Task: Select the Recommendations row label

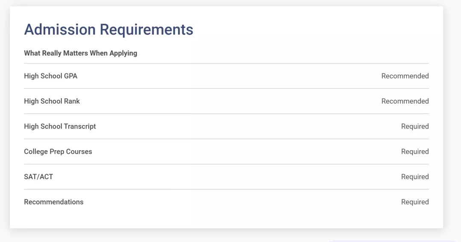Action: (x=53, y=202)
